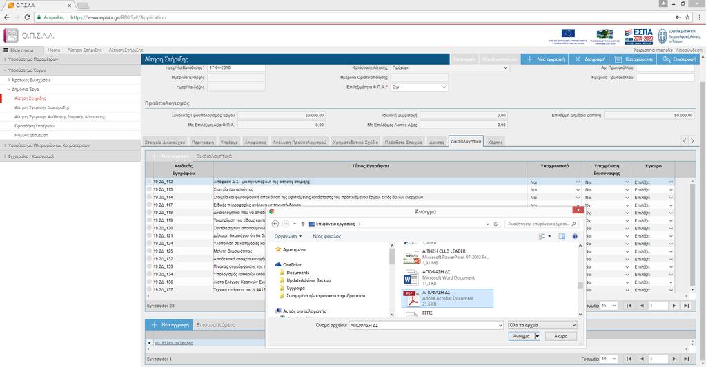Open the Όλα τα αρχεία file type dropdown
Viewport: 706px width, 367px height.
pyautogui.click(x=542, y=325)
